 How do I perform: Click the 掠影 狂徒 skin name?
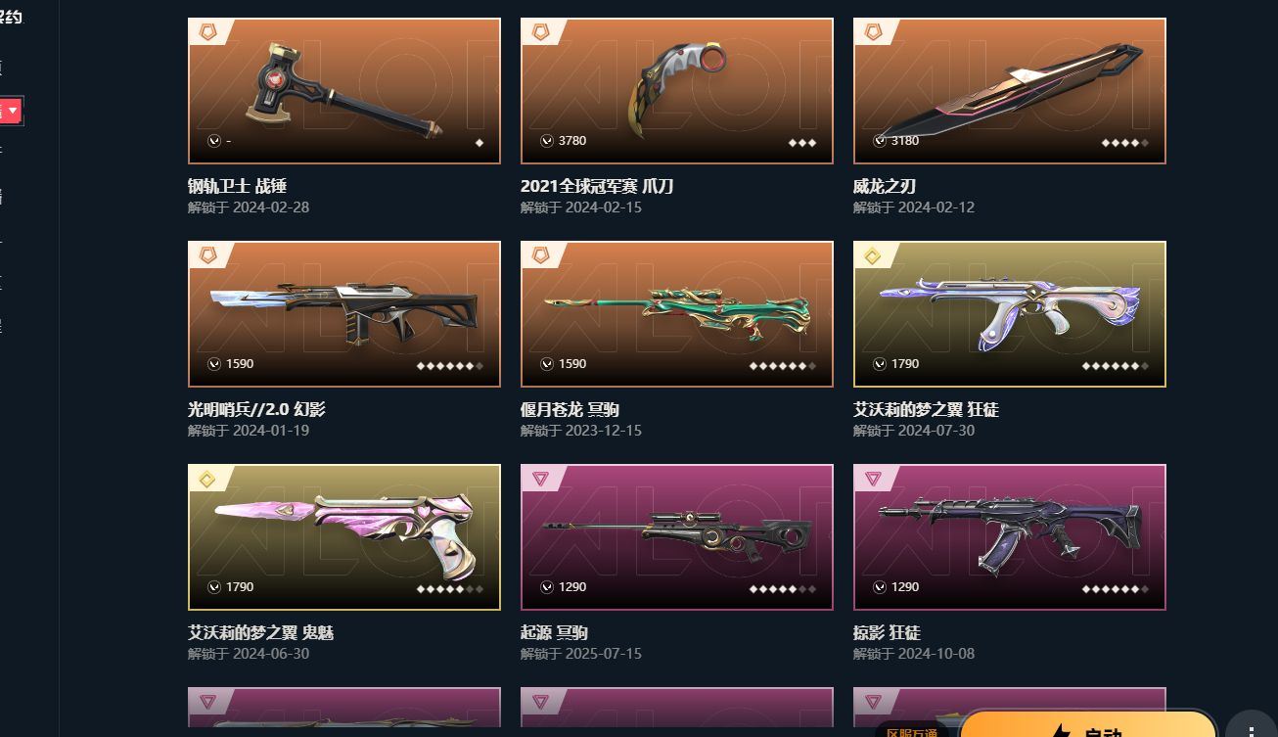(x=887, y=632)
